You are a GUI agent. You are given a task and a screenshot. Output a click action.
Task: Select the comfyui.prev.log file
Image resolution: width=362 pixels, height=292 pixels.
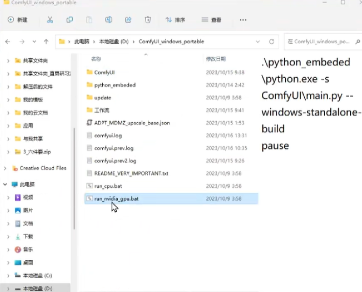pyautogui.click(x=171, y=148)
